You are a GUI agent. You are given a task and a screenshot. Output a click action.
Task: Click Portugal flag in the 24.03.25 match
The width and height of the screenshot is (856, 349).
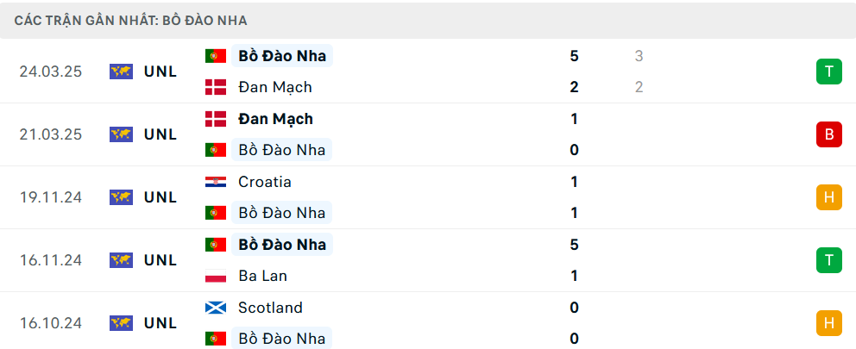click(216, 56)
